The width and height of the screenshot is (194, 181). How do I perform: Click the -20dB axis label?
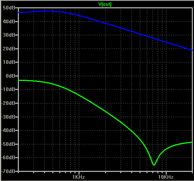tap(8, 103)
